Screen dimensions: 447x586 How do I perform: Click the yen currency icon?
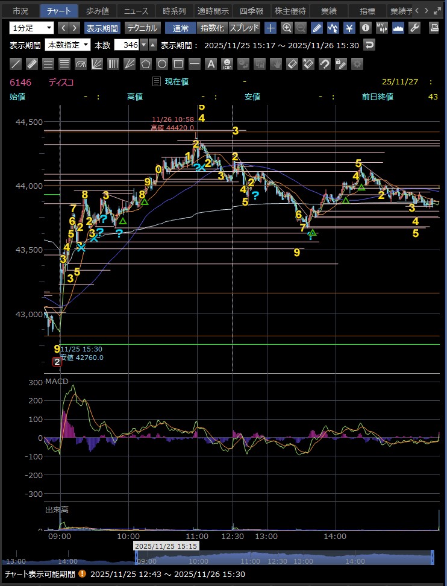point(349,28)
